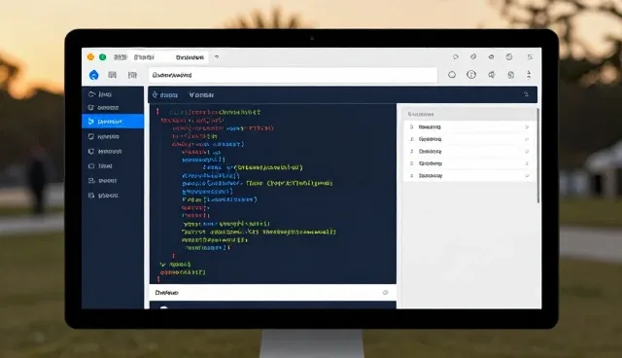Select the highlighted blue sidebar item
This screenshot has width=622, height=358.
(113, 122)
